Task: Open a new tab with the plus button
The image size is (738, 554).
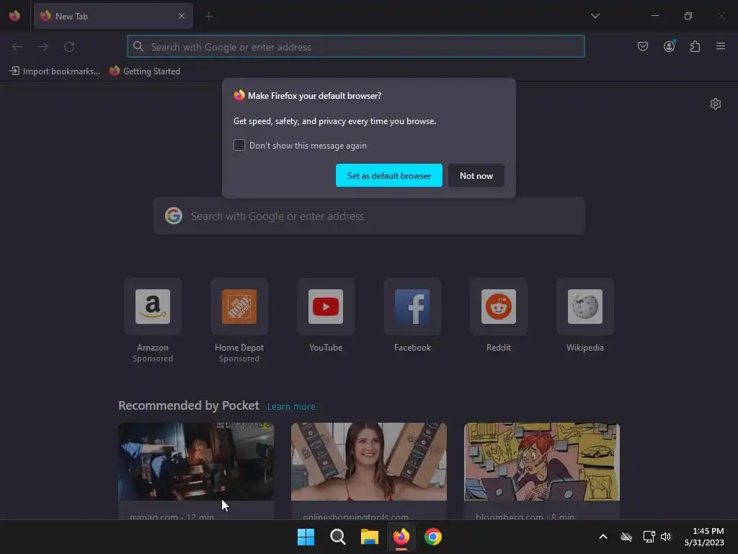Action: point(208,17)
